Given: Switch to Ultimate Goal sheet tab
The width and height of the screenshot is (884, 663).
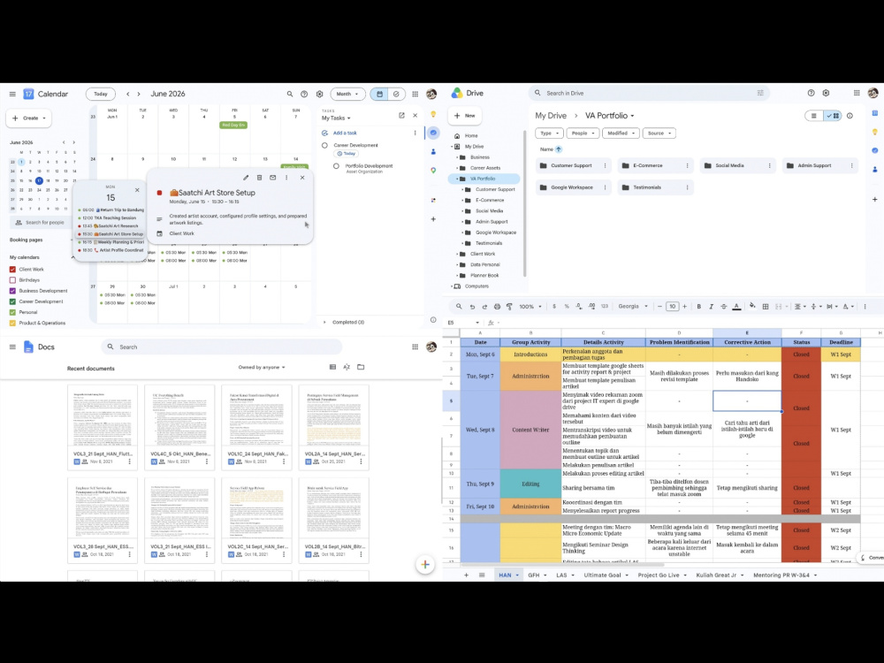Looking at the screenshot, I should coord(606,575).
